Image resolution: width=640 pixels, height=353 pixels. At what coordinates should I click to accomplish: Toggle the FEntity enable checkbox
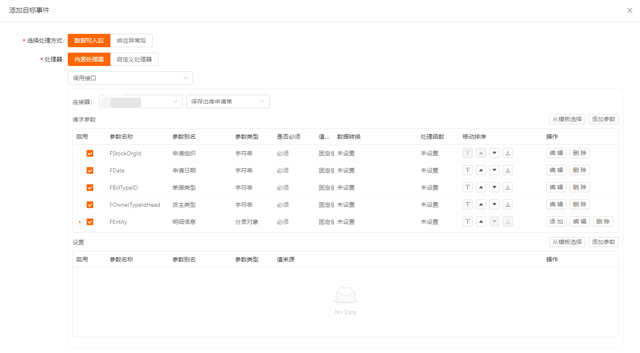[x=90, y=222]
